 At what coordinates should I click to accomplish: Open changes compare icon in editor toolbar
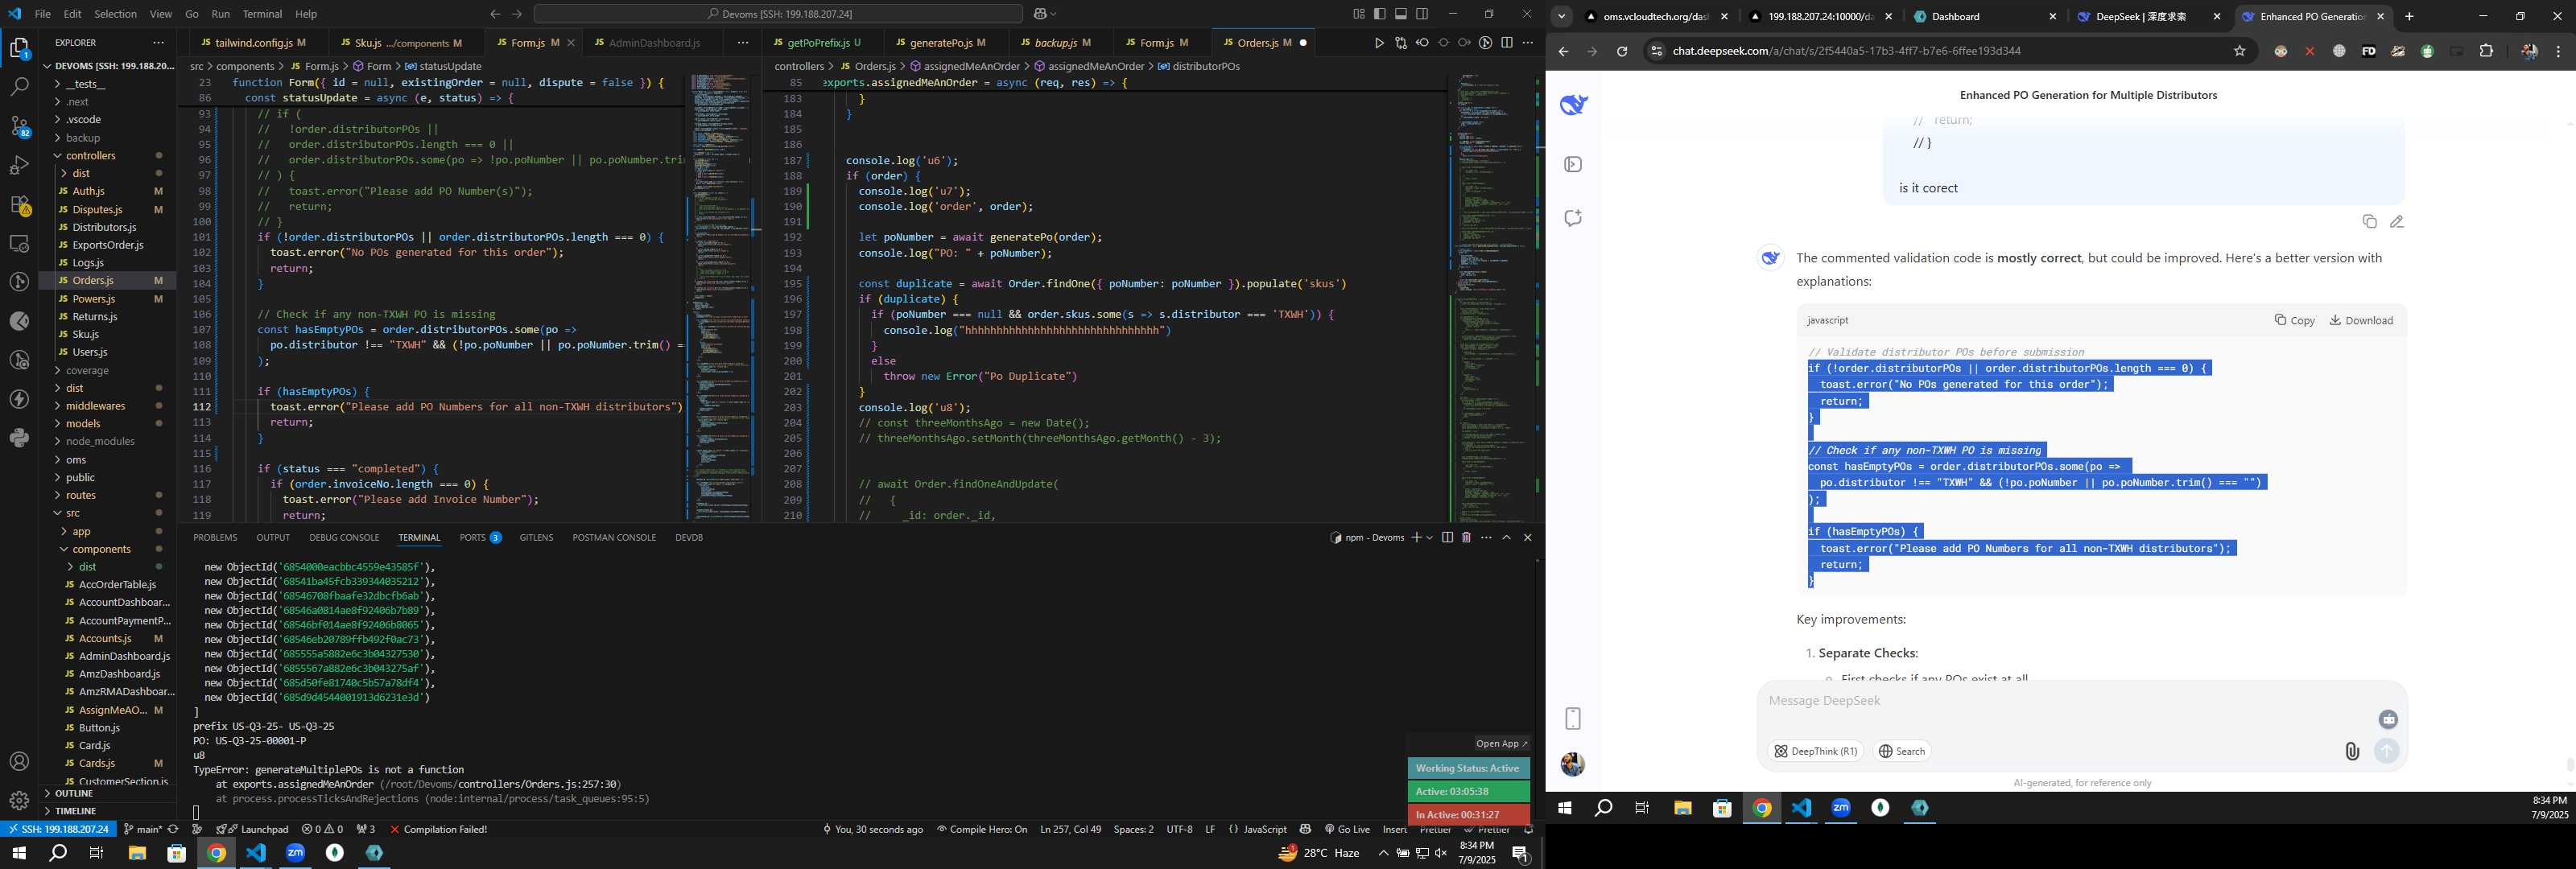1400,43
